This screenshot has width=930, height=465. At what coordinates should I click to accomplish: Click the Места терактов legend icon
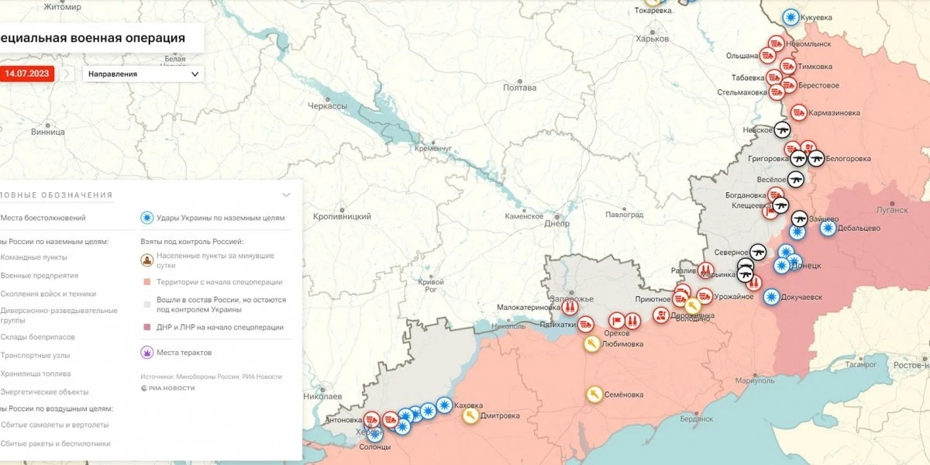[x=146, y=353]
